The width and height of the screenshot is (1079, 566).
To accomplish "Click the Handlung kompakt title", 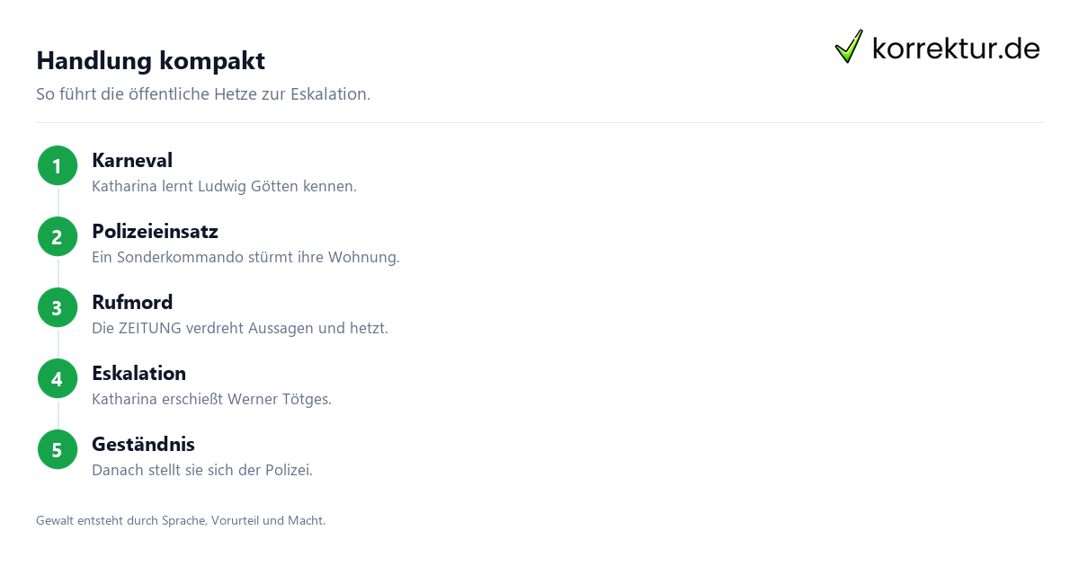I will (150, 61).
